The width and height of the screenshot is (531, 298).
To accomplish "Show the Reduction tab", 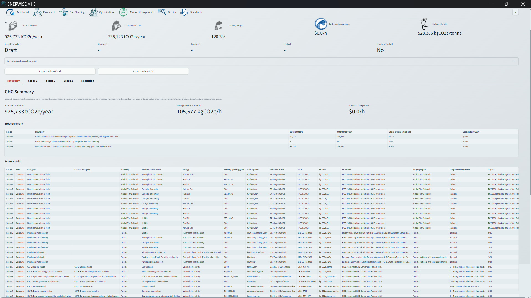I will [x=88, y=81].
